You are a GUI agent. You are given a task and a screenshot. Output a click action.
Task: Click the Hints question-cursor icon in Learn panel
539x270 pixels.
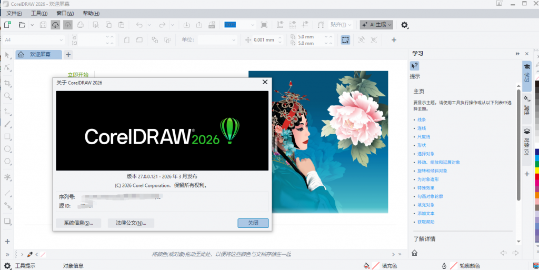[415, 65]
